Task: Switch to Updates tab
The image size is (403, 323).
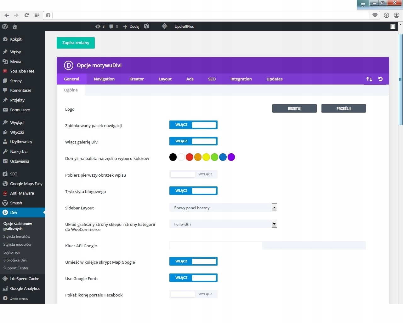Action: (x=275, y=79)
